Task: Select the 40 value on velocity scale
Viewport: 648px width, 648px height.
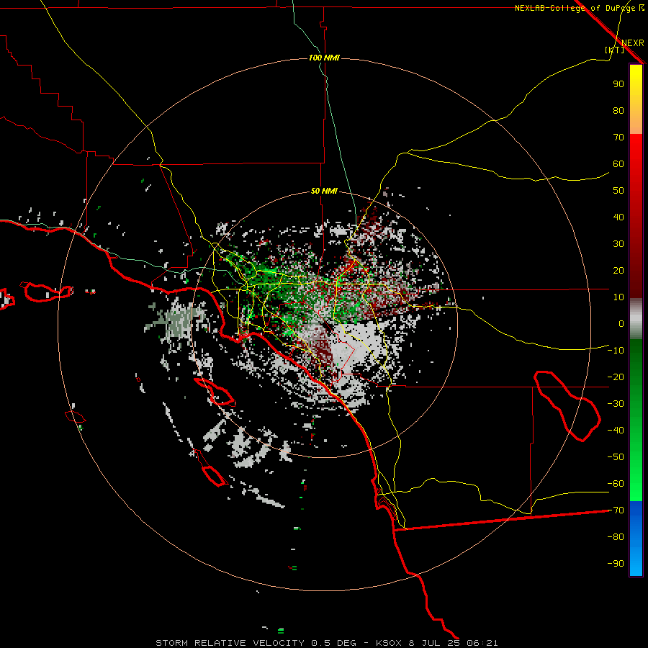Action: pyautogui.click(x=618, y=217)
